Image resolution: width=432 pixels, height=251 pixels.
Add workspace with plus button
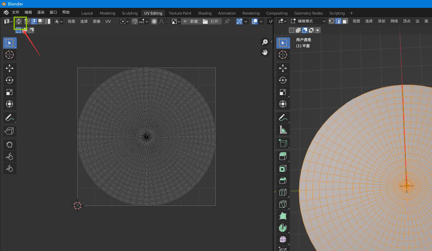(352, 13)
